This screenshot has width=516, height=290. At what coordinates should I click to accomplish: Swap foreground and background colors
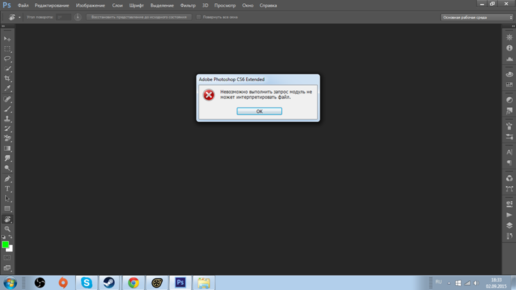tap(10, 237)
